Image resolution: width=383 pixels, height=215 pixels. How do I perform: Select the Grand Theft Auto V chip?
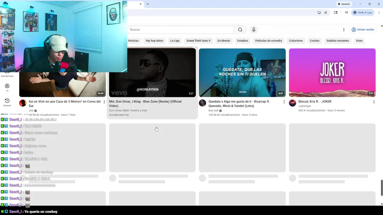[198, 41]
